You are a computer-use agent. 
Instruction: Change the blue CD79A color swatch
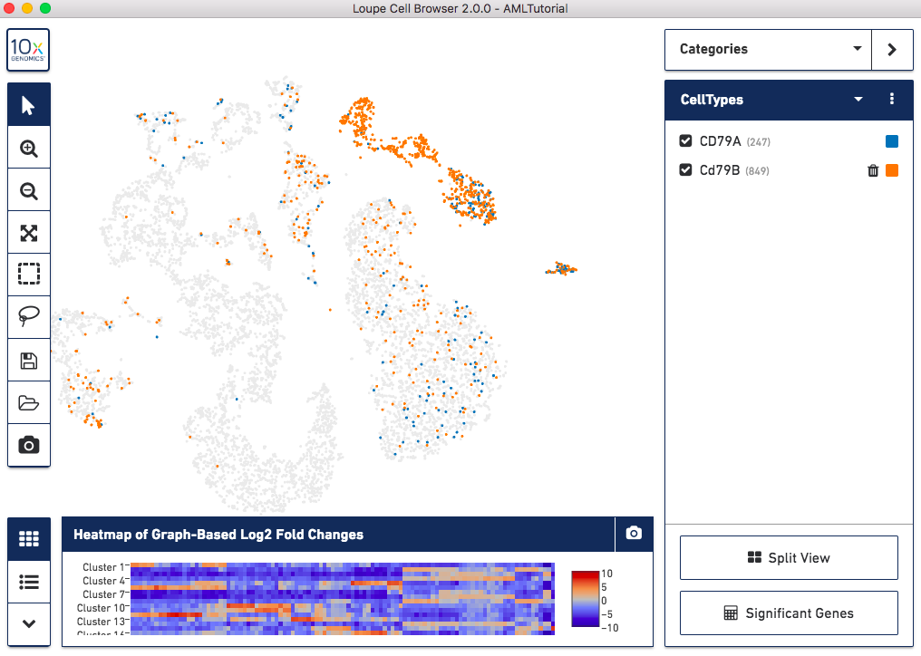(892, 141)
